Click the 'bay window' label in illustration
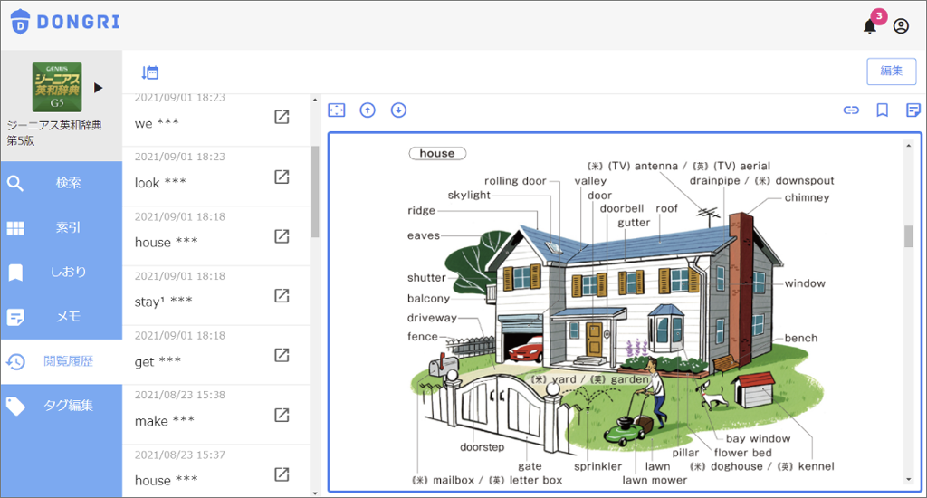Screen dimensions: 927x498 pos(758,438)
